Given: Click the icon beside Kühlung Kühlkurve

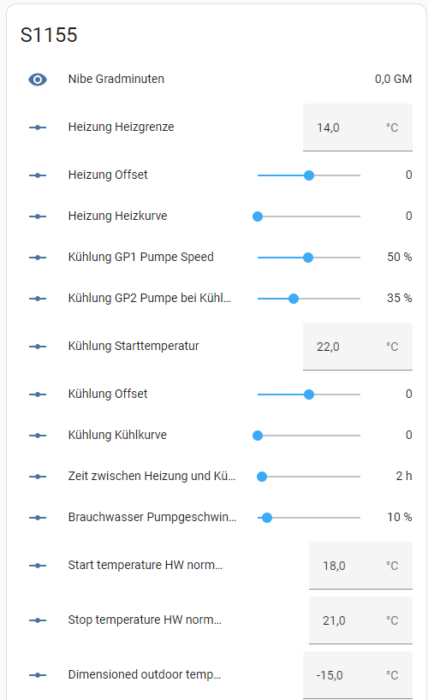Looking at the screenshot, I should coord(38,436).
